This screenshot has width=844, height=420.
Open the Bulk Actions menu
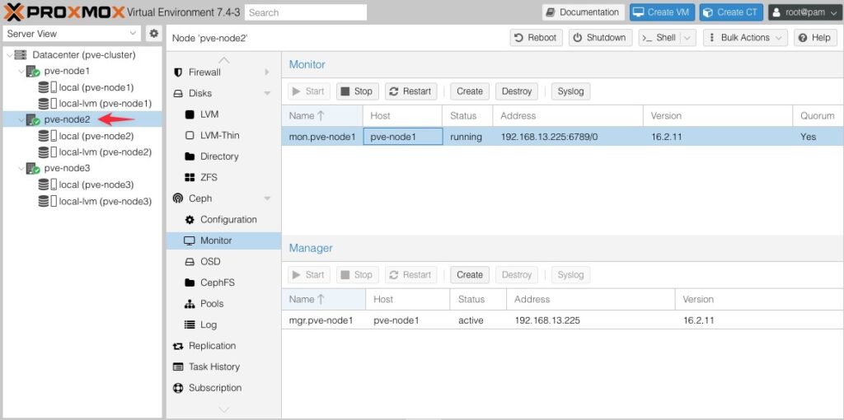tap(745, 38)
